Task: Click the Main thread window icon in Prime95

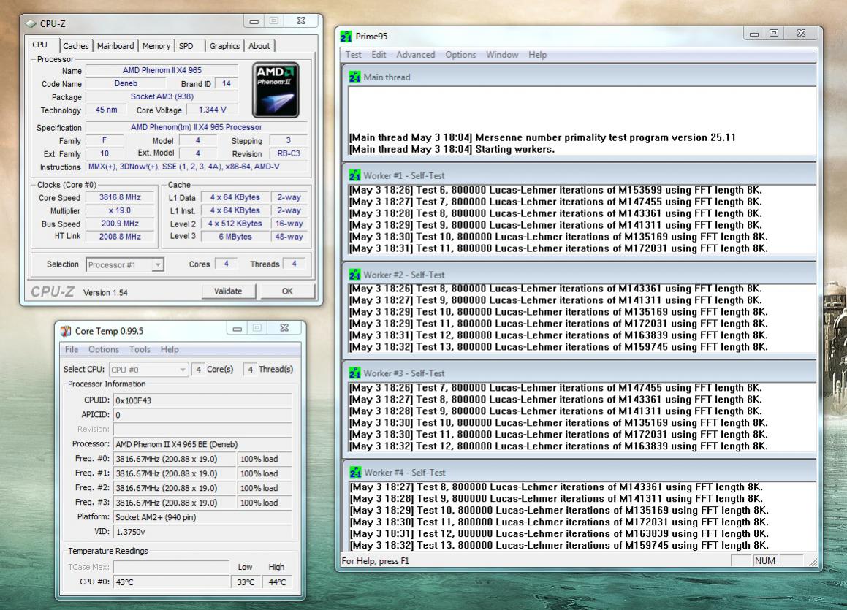Action: (354, 77)
